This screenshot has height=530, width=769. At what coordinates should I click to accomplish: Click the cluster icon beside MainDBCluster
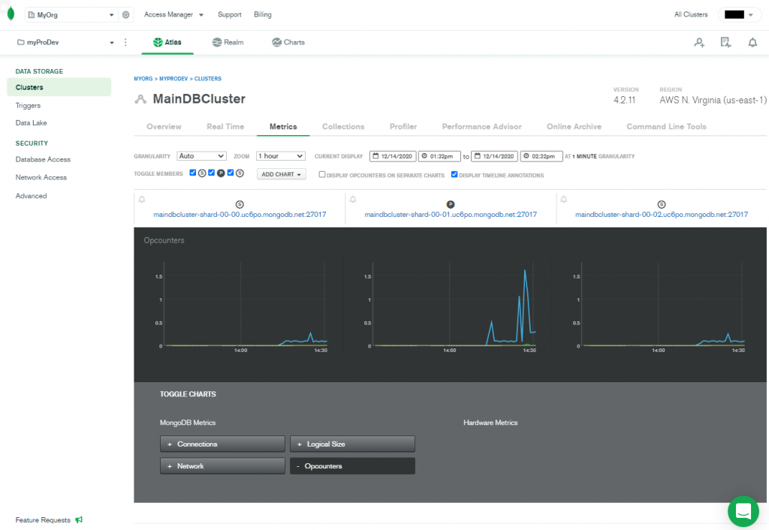(140, 99)
